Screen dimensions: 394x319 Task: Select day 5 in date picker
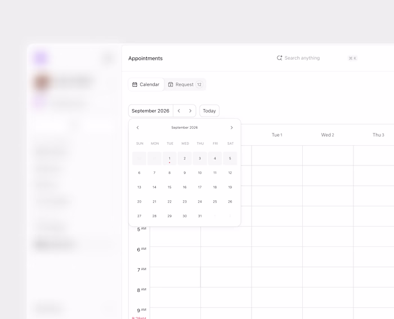click(230, 159)
